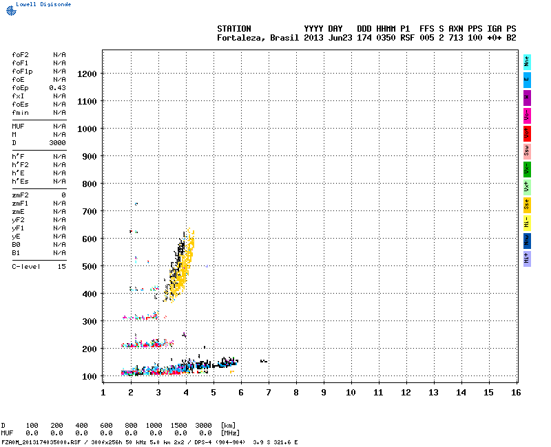Click the [MHz] unit label at bottom
The height and width of the screenshot is (447, 551).
click(x=230, y=433)
